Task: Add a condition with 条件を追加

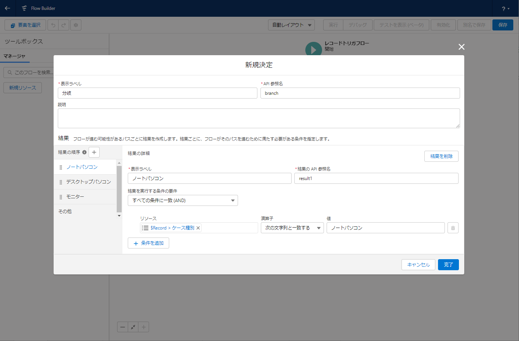Action: pos(148,243)
